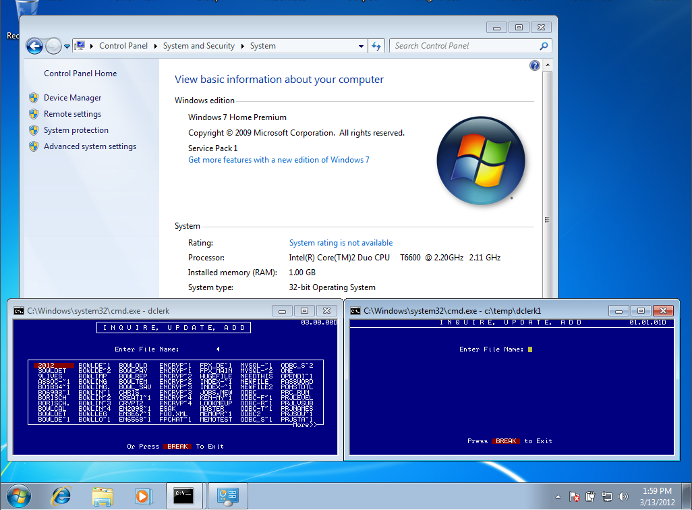This screenshot has width=692, height=510.
Task: Click the volume speaker icon in the tray
Action: click(x=623, y=497)
